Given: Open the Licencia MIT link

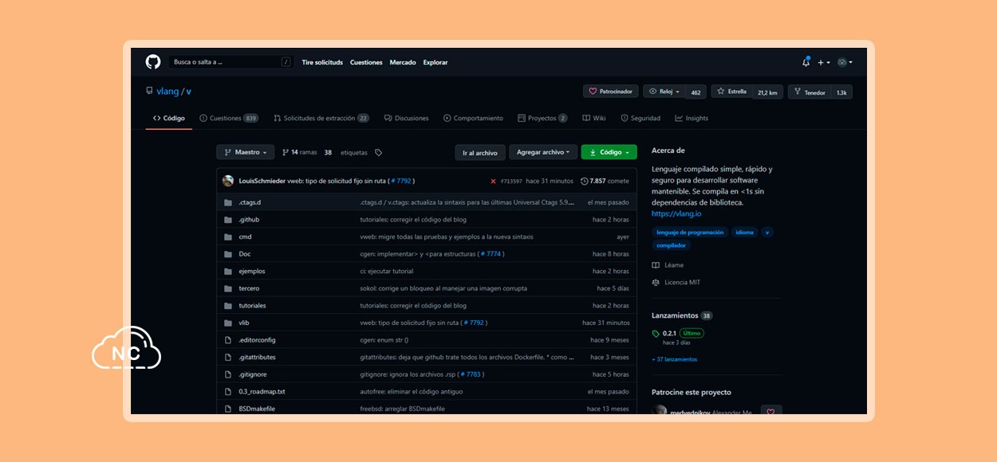Looking at the screenshot, I should [x=682, y=283].
